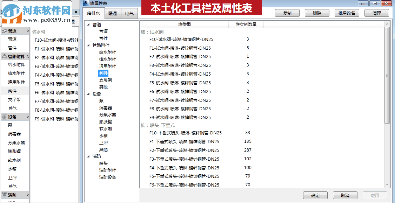The image size is (395, 203).
Task: Click F8-试水阀 item in the left list
Action: (x=56, y=110)
